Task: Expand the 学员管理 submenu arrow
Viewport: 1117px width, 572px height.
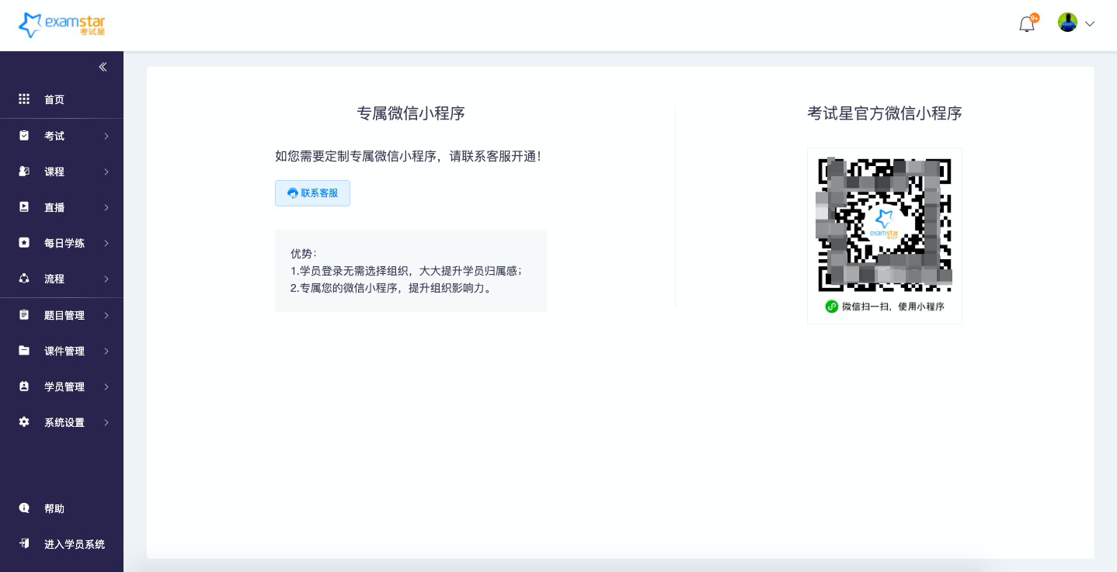Action: [106, 387]
